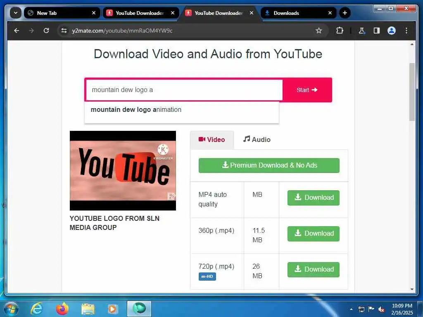Open the YouTube logo video thumbnail

click(x=123, y=170)
